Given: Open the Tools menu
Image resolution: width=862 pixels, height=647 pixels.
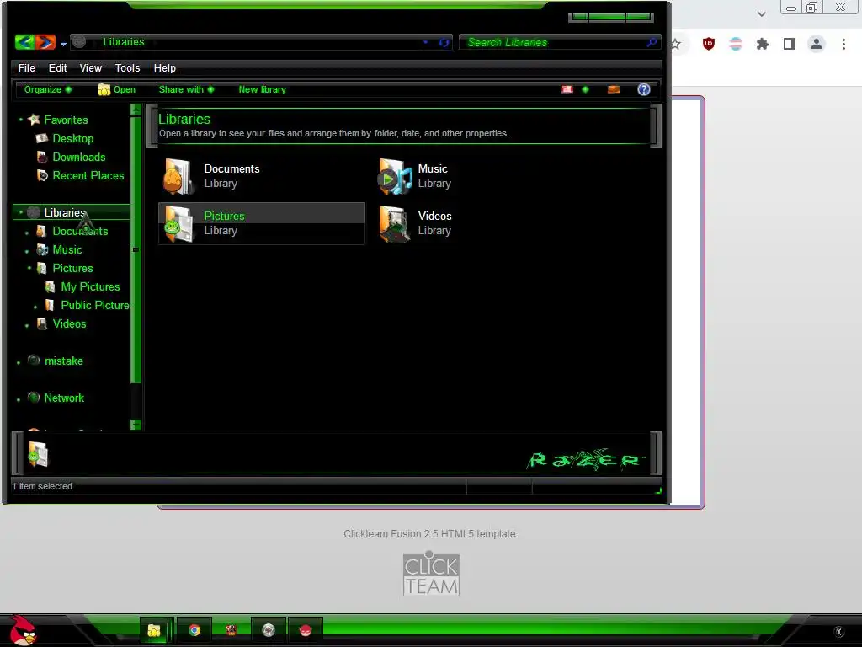Looking at the screenshot, I should click(x=128, y=67).
